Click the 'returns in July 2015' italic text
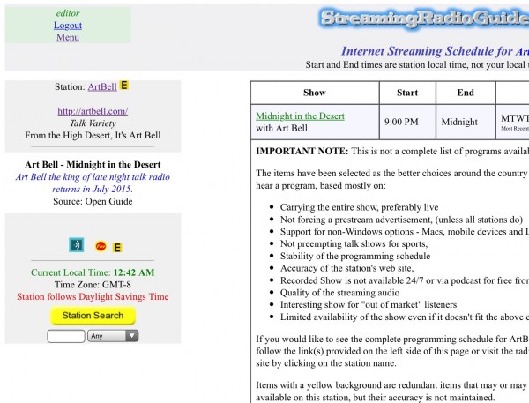The width and height of the screenshot is (529, 403). coord(93,189)
